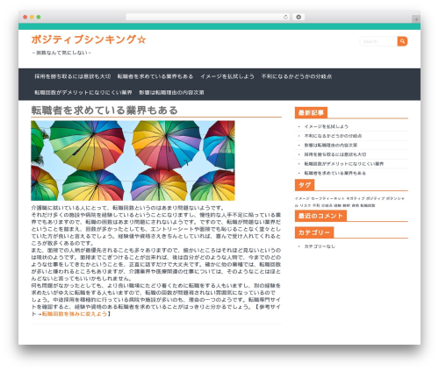
Task: Click the リスク tag
Action: [306, 205]
